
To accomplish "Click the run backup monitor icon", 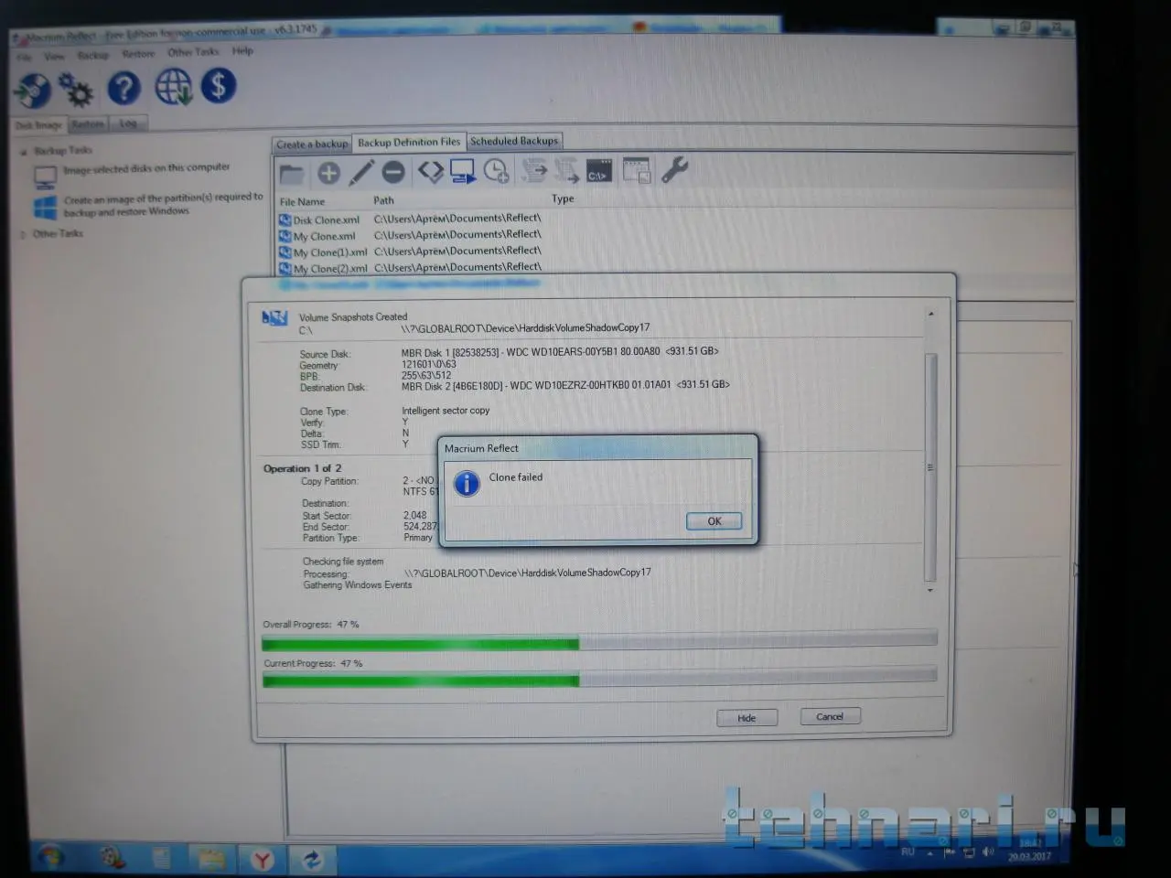I will (463, 170).
